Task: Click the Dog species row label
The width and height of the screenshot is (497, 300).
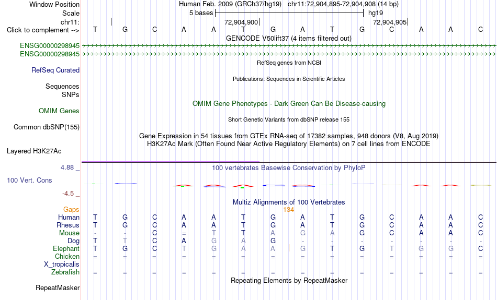Action: (x=74, y=241)
